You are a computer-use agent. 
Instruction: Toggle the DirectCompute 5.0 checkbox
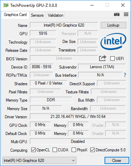[x=92, y=150]
